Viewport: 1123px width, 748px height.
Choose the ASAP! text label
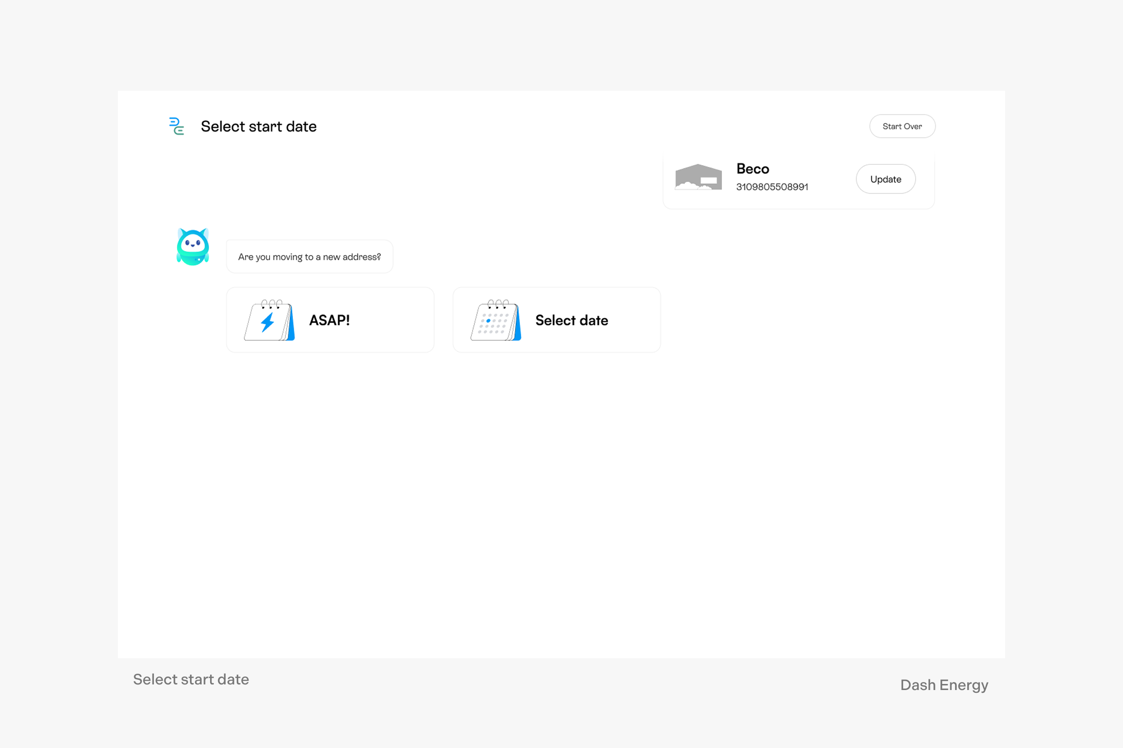(x=329, y=320)
